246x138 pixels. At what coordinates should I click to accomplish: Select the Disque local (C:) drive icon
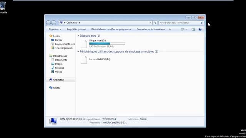[84, 44]
